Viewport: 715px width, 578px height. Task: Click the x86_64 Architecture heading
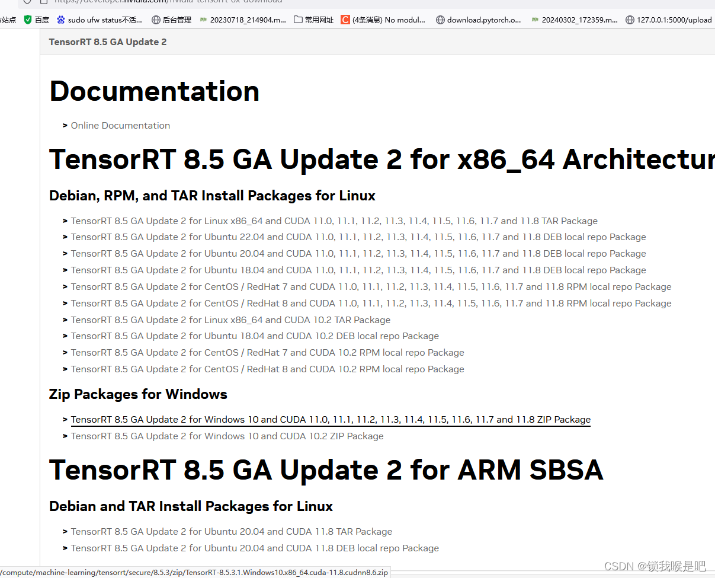(x=381, y=159)
